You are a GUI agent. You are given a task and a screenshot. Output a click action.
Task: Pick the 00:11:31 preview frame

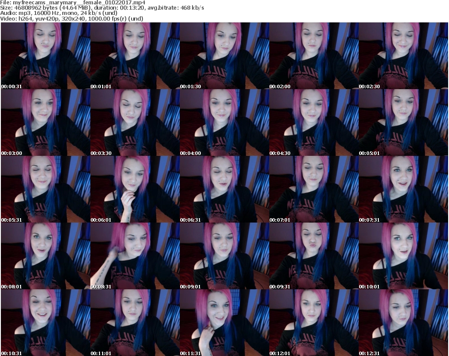224,323
